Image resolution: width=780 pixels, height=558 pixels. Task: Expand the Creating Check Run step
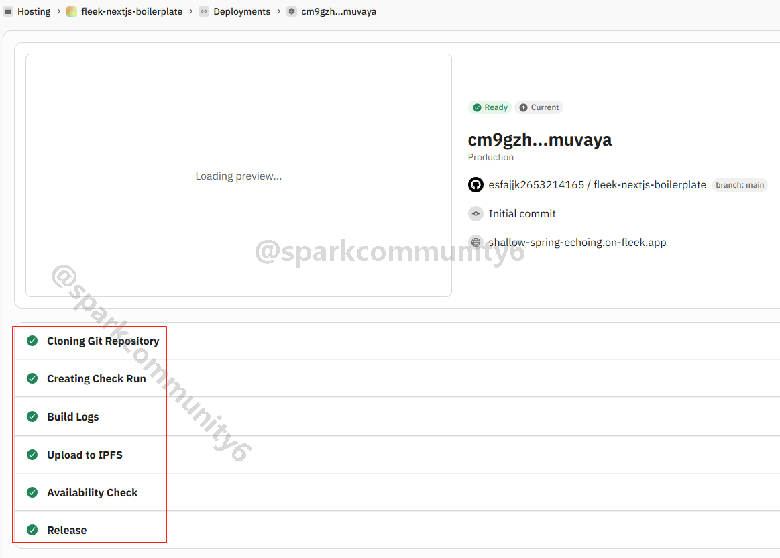click(398, 378)
